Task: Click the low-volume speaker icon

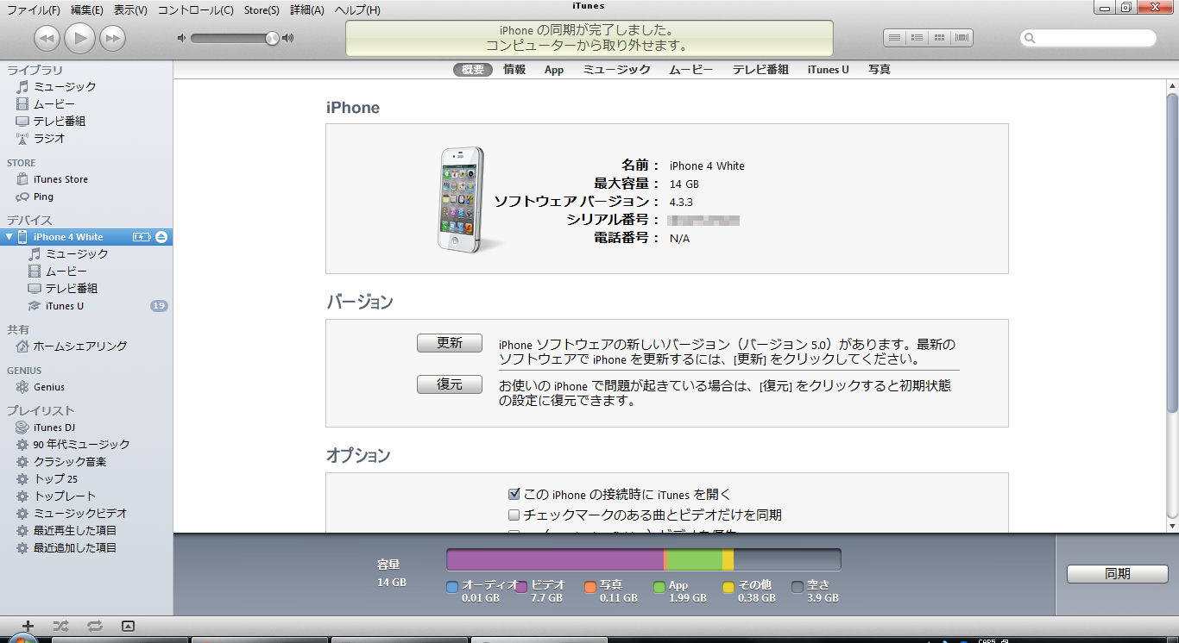Action: (x=181, y=38)
